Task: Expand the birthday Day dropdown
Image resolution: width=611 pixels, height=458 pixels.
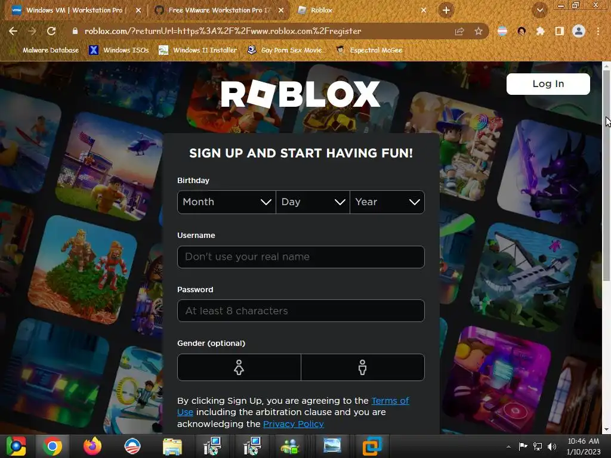Action: click(x=313, y=202)
